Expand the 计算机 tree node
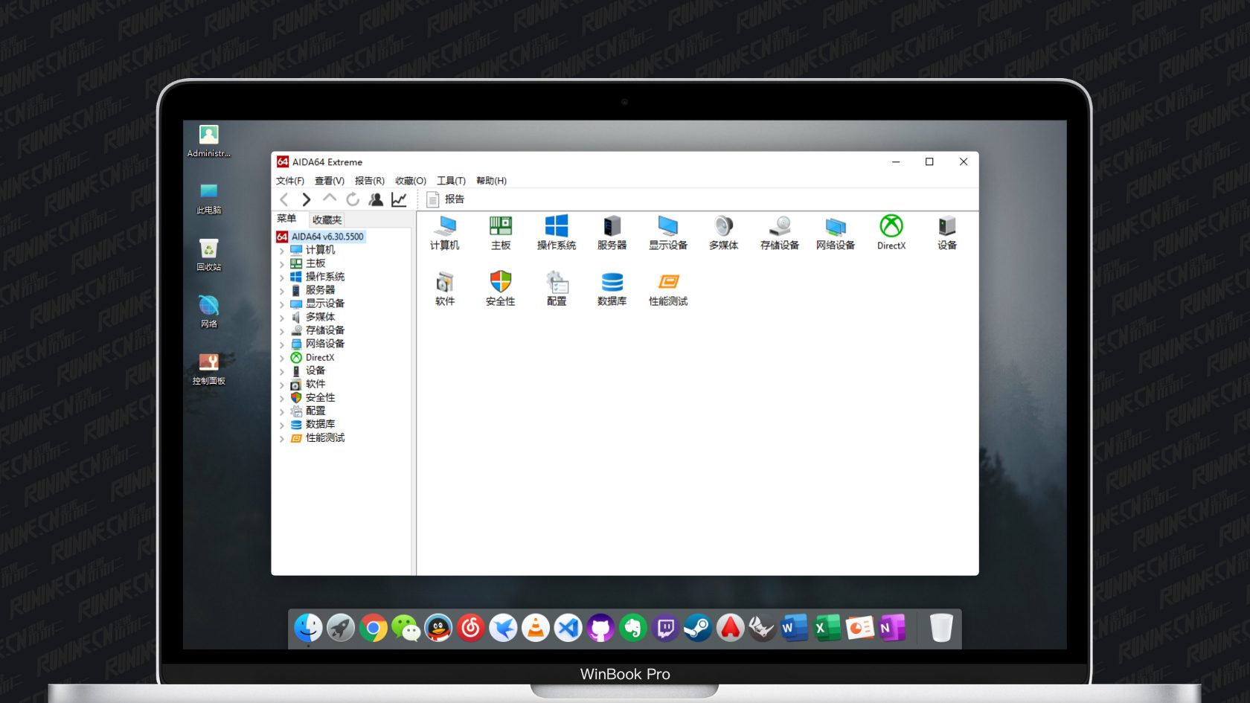Screen dimensions: 1250x703 coord(282,251)
